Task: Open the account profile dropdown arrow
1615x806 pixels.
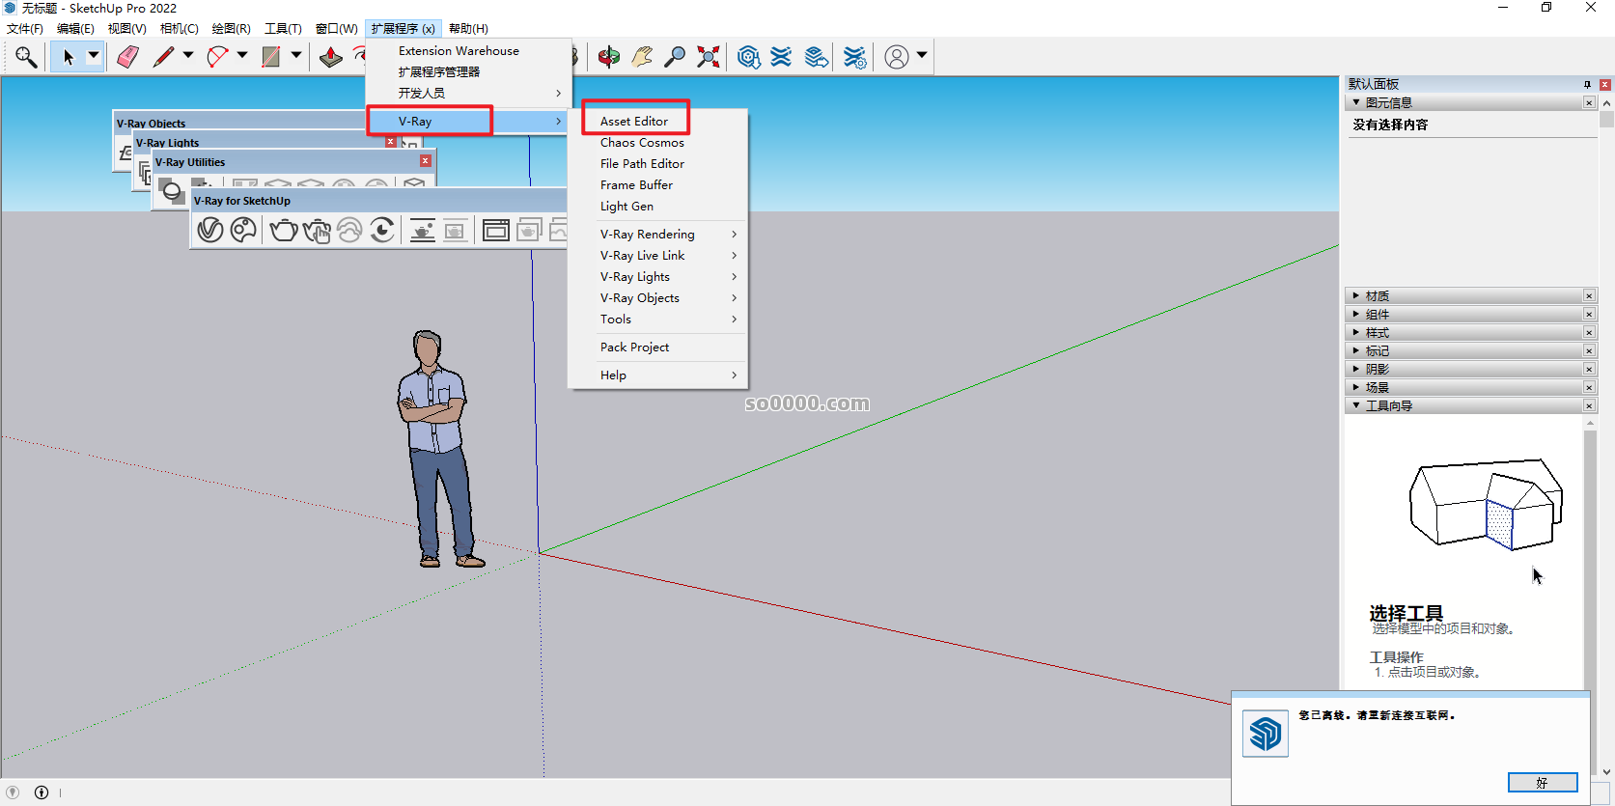Action: (922, 56)
